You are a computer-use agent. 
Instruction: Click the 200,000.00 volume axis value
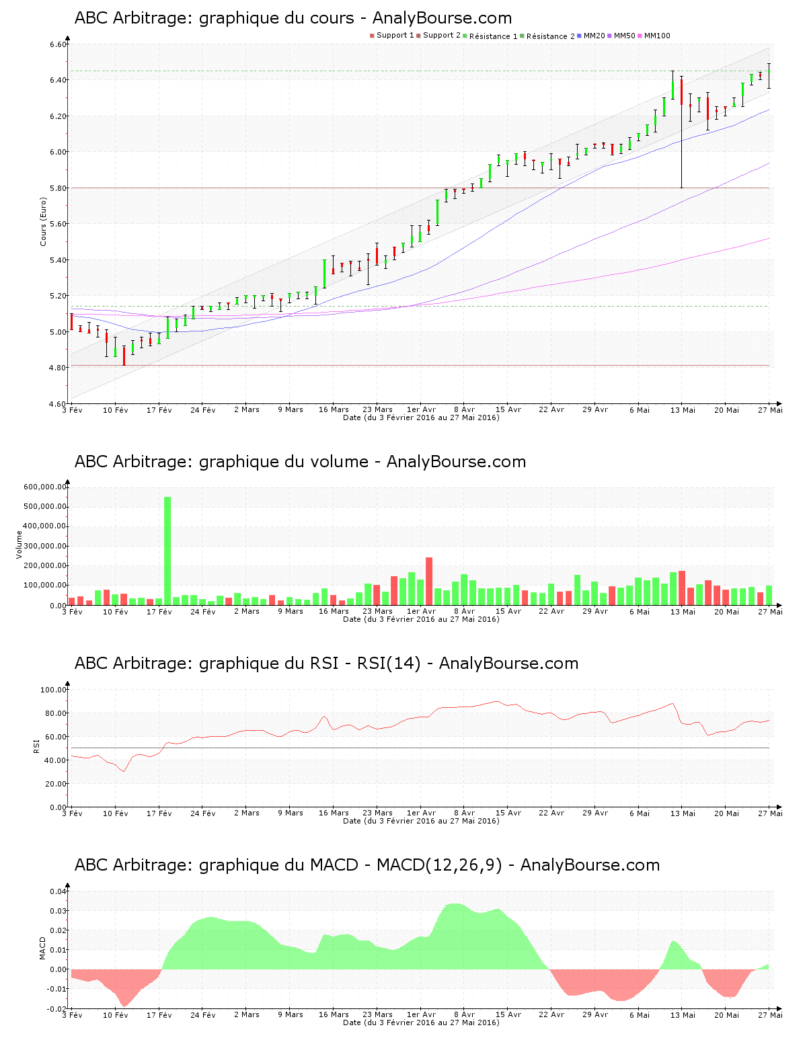tap(45, 566)
